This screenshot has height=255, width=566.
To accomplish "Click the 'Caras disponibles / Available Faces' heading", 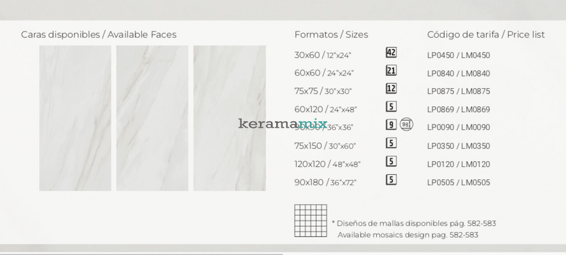I will (98, 35).
